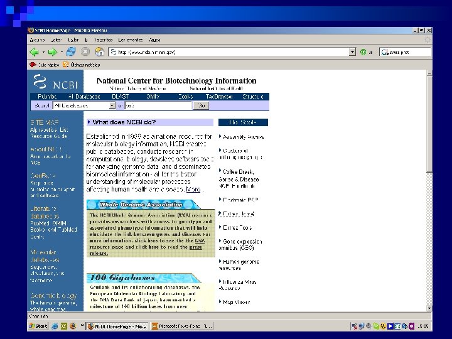Open the Ajuda menu
The width and height of the screenshot is (452, 339).
pyautogui.click(x=154, y=40)
